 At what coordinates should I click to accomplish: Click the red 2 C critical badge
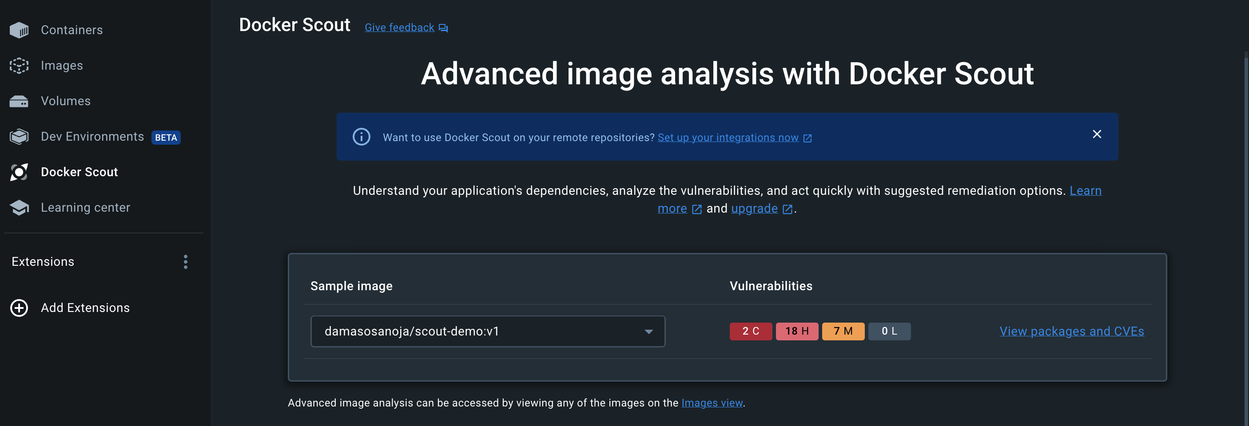pyautogui.click(x=751, y=331)
